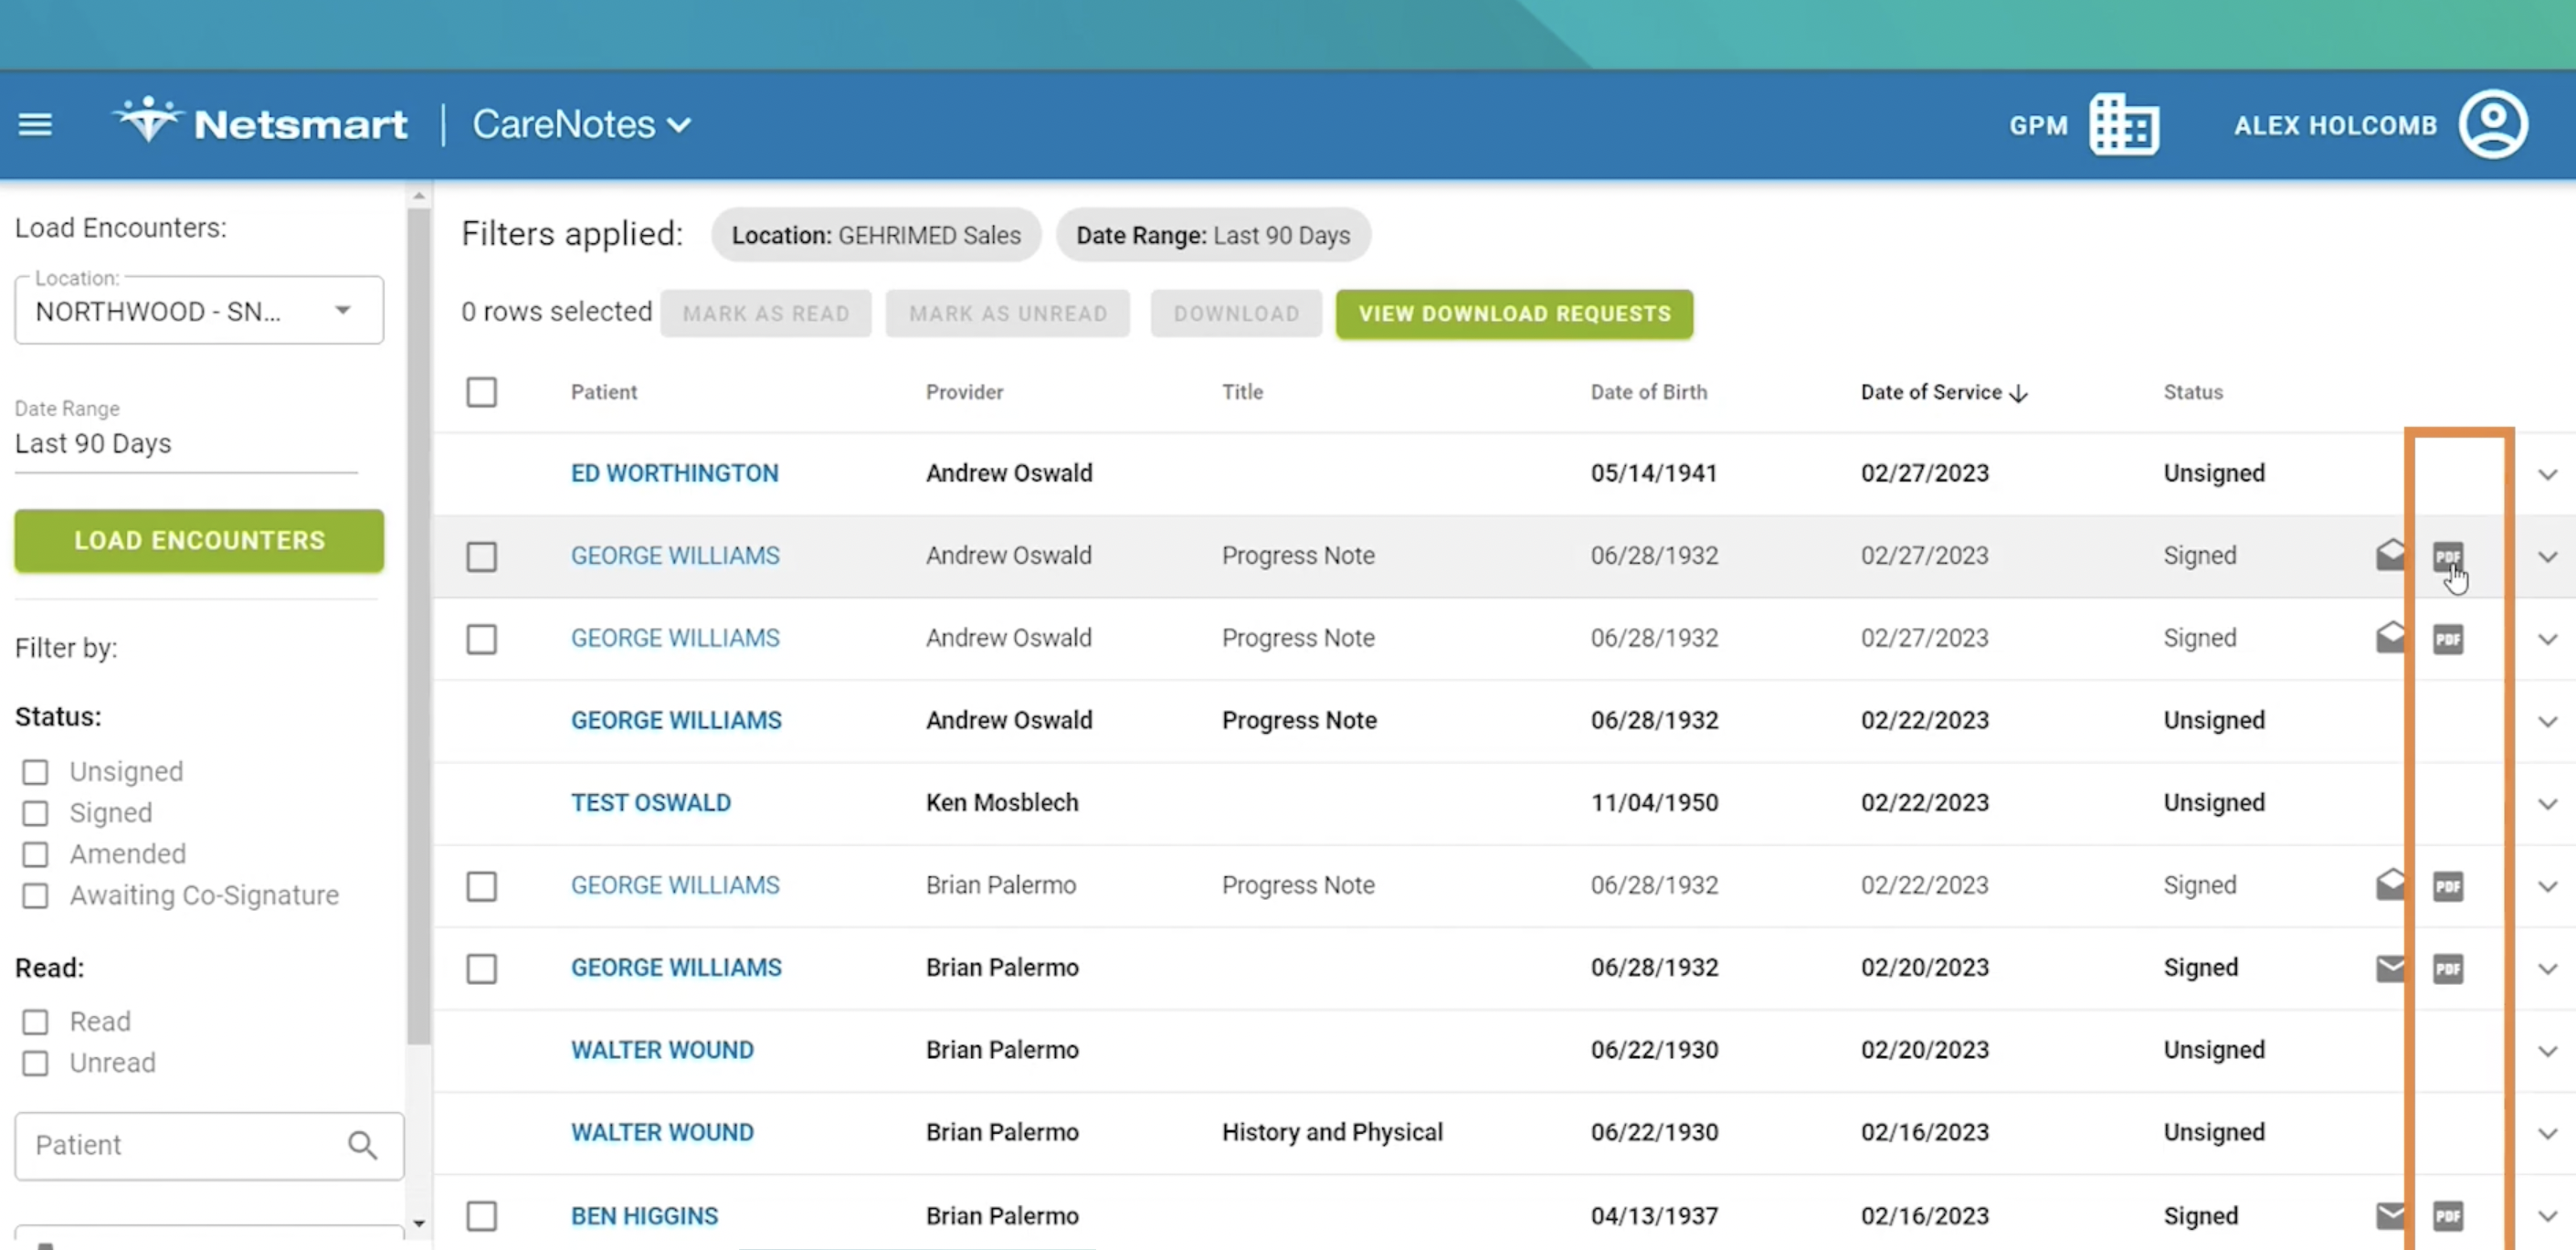Screen dimensions: 2576x1250
Task: Click the Mark As Unread button
Action: (1008, 314)
